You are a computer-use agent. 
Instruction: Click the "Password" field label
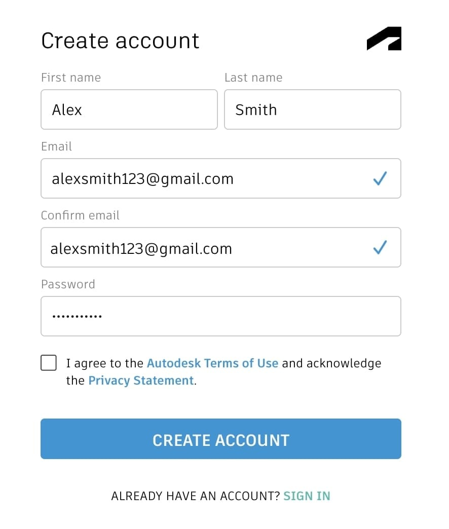tap(68, 284)
